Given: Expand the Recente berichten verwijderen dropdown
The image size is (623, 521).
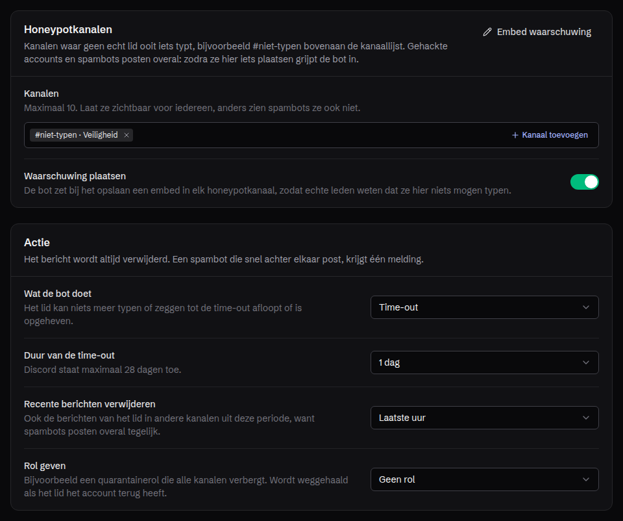Looking at the screenshot, I should [484, 418].
